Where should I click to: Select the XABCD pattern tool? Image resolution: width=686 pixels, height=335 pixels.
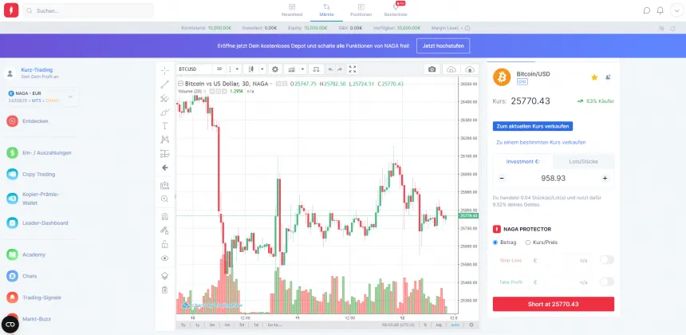(x=165, y=140)
